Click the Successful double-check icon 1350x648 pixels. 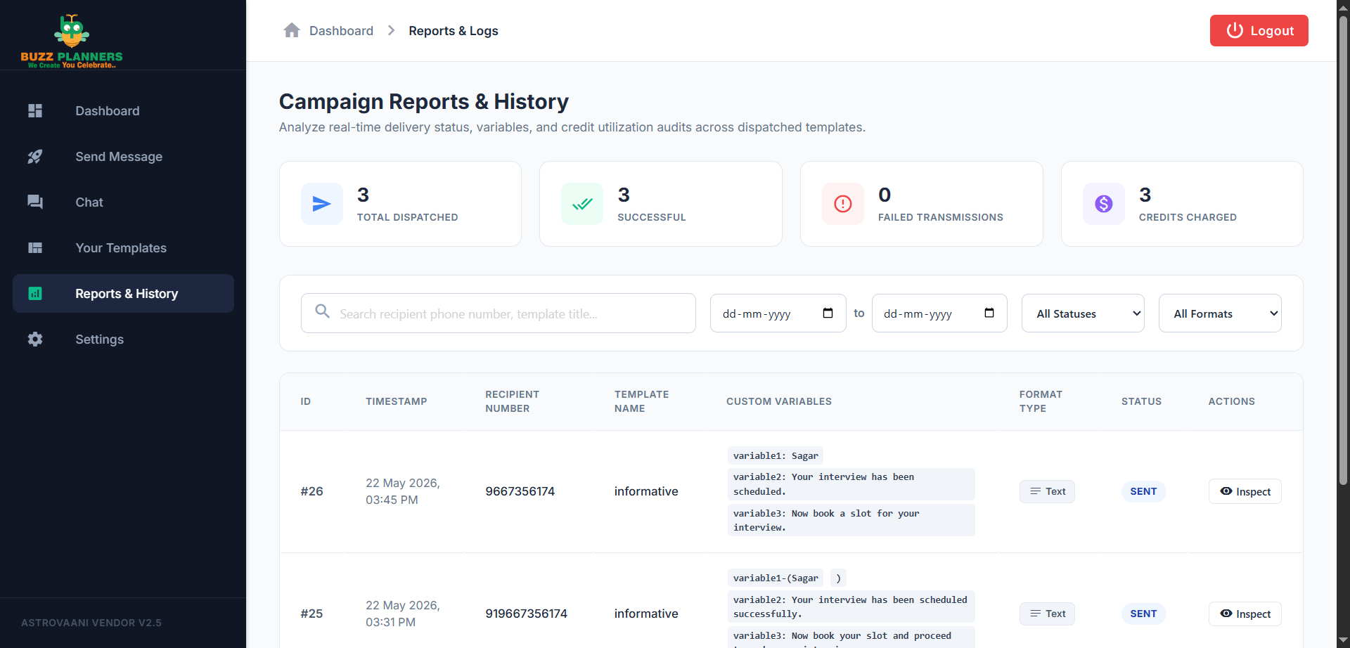click(582, 204)
